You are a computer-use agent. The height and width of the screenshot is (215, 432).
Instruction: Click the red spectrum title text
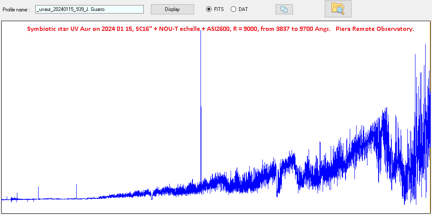[220, 29]
